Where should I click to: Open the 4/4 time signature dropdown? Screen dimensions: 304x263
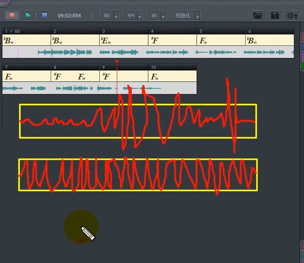pos(133,15)
